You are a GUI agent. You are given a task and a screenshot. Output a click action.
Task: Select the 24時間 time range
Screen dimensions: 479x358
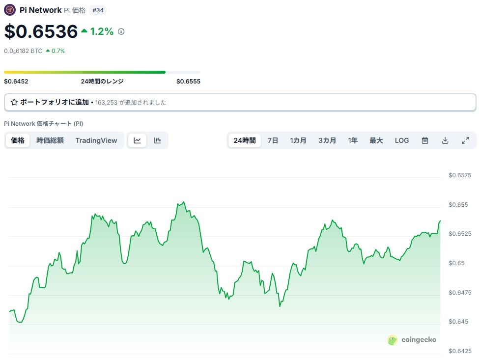click(x=245, y=140)
